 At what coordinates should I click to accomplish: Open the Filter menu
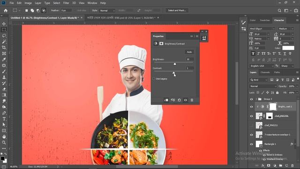pos(66,3)
